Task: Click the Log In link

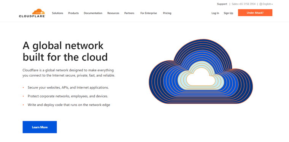Action: 215,13
